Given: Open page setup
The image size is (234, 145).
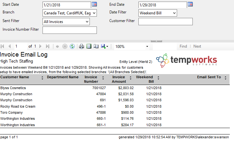Looking at the screenshot, I should (x=96, y=46).
